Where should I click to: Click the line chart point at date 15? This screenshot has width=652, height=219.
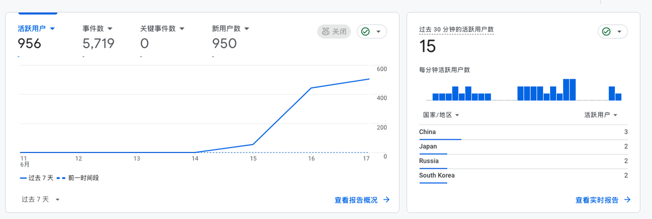(x=253, y=144)
